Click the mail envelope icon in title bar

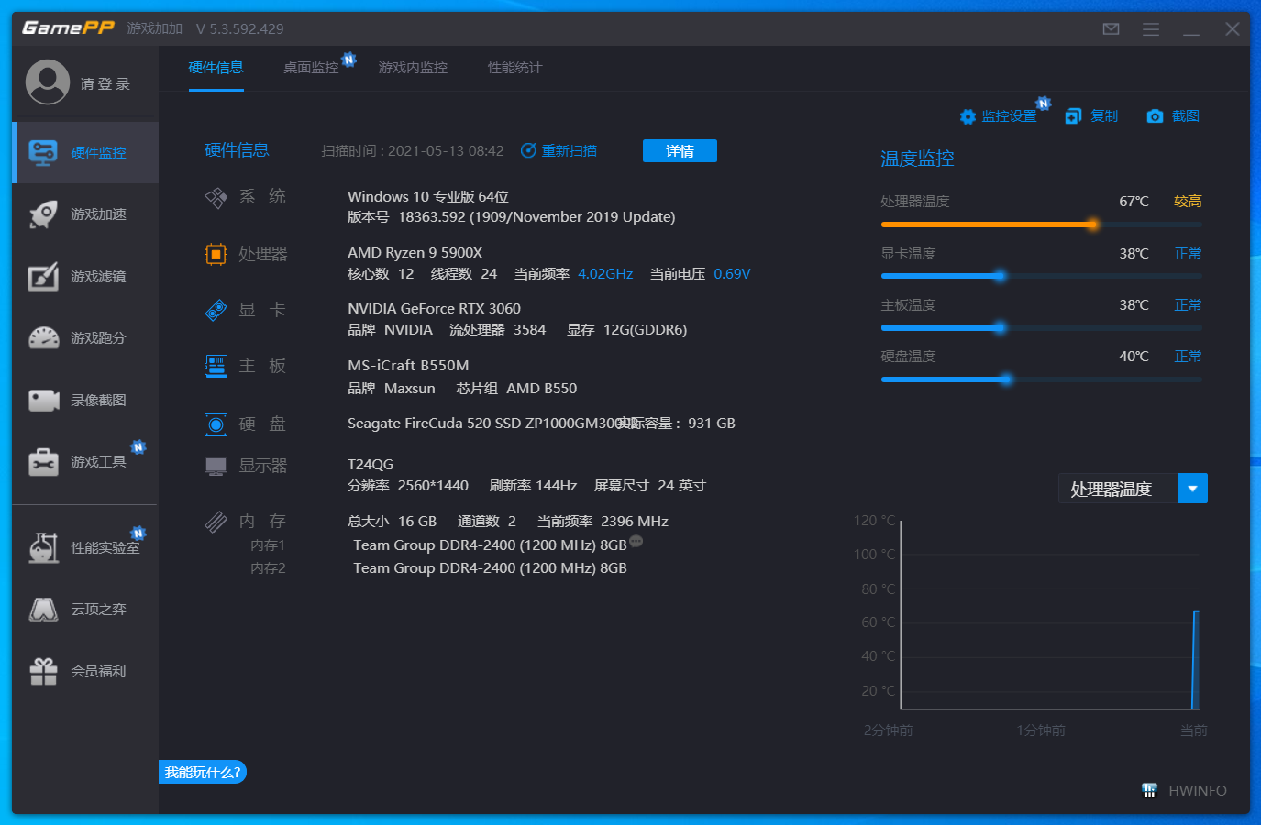1111,28
